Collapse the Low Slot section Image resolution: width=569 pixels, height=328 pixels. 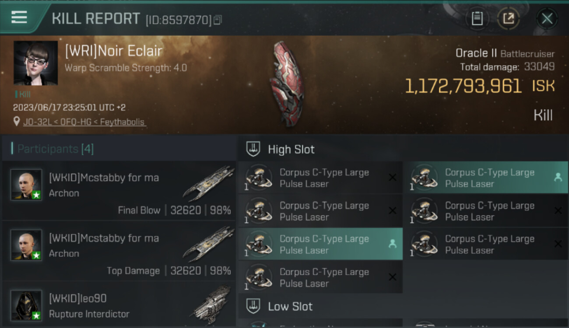pyautogui.click(x=280, y=306)
